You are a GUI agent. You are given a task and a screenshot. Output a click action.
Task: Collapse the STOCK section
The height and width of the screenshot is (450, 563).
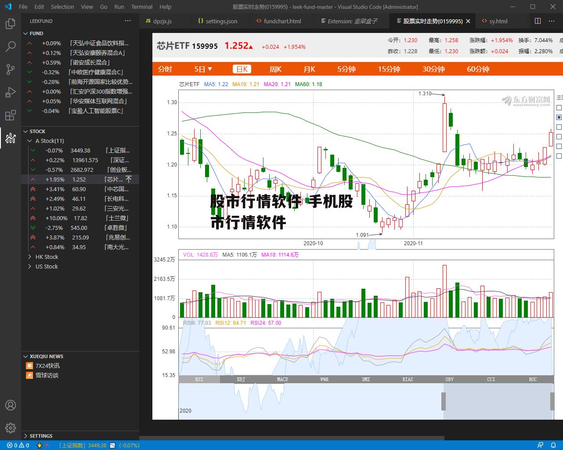click(x=80, y=131)
